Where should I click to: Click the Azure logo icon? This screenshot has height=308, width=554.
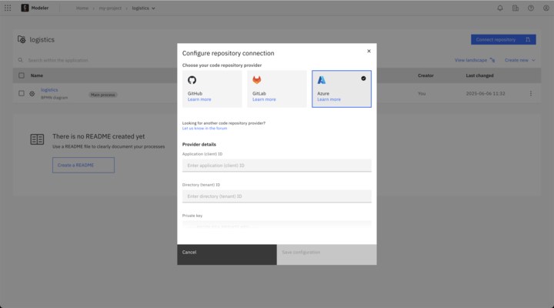pyautogui.click(x=322, y=80)
